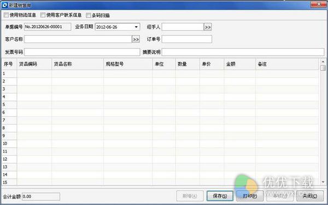Sort by the 货品名称 column header
This screenshot has width=328, height=205.
78,64
